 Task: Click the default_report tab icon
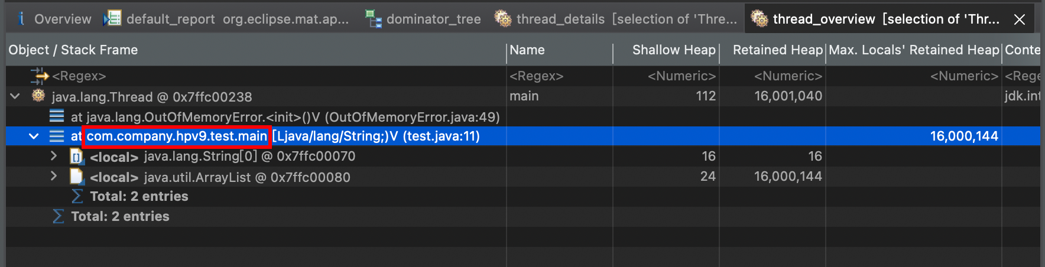click(112, 19)
